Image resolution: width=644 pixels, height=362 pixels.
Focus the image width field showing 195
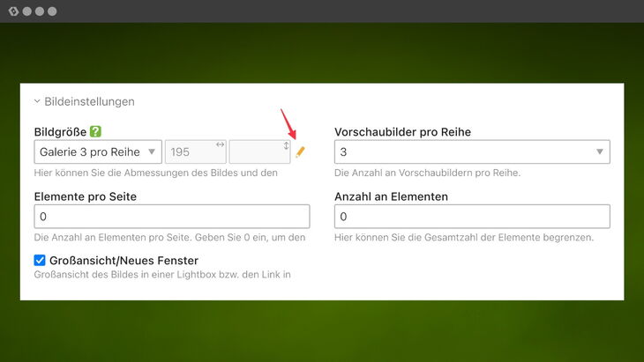pos(195,152)
